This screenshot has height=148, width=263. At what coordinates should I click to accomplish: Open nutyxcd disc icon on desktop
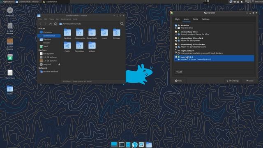tap(10, 12)
